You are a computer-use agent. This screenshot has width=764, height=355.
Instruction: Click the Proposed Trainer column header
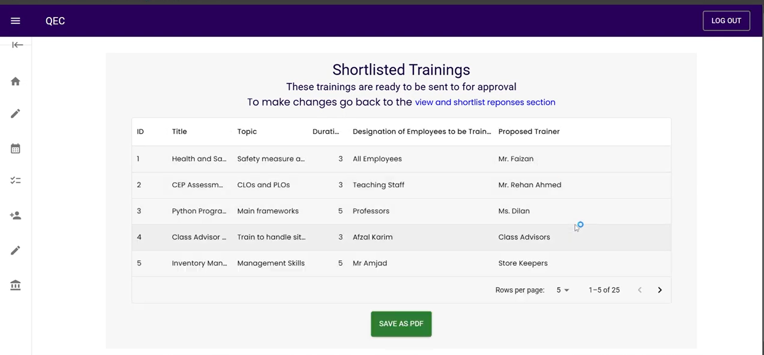click(529, 132)
